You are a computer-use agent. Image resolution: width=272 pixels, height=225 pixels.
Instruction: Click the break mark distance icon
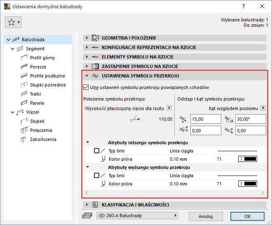[x=183, y=120]
